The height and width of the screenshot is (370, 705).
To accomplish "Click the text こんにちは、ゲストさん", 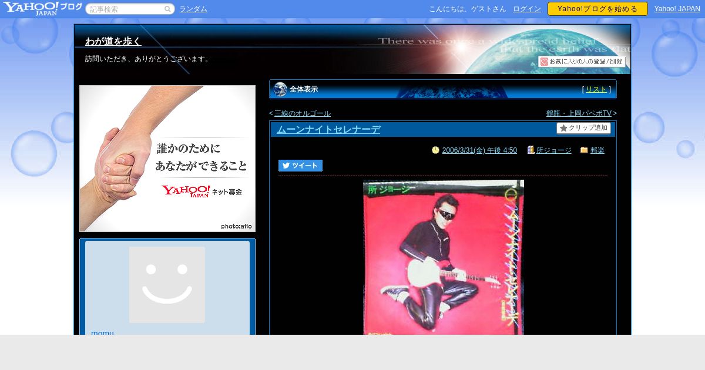I will (x=468, y=9).
